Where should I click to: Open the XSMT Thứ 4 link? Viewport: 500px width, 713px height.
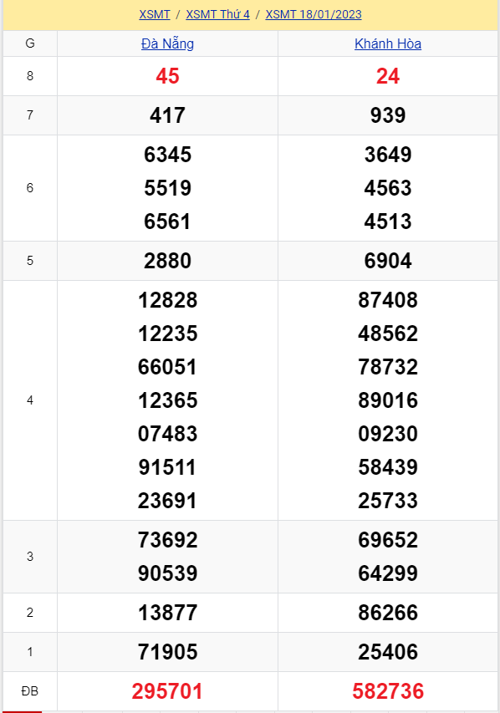point(217,14)
